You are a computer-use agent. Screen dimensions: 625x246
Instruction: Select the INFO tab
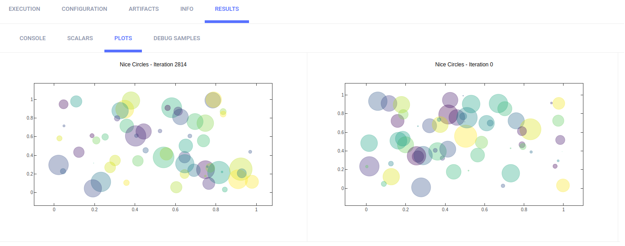pos(187,9)
